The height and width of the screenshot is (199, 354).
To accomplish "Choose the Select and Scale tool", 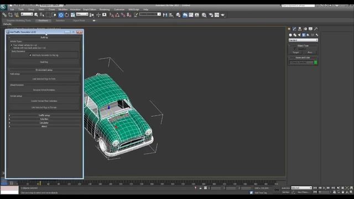I will (73, 15).
